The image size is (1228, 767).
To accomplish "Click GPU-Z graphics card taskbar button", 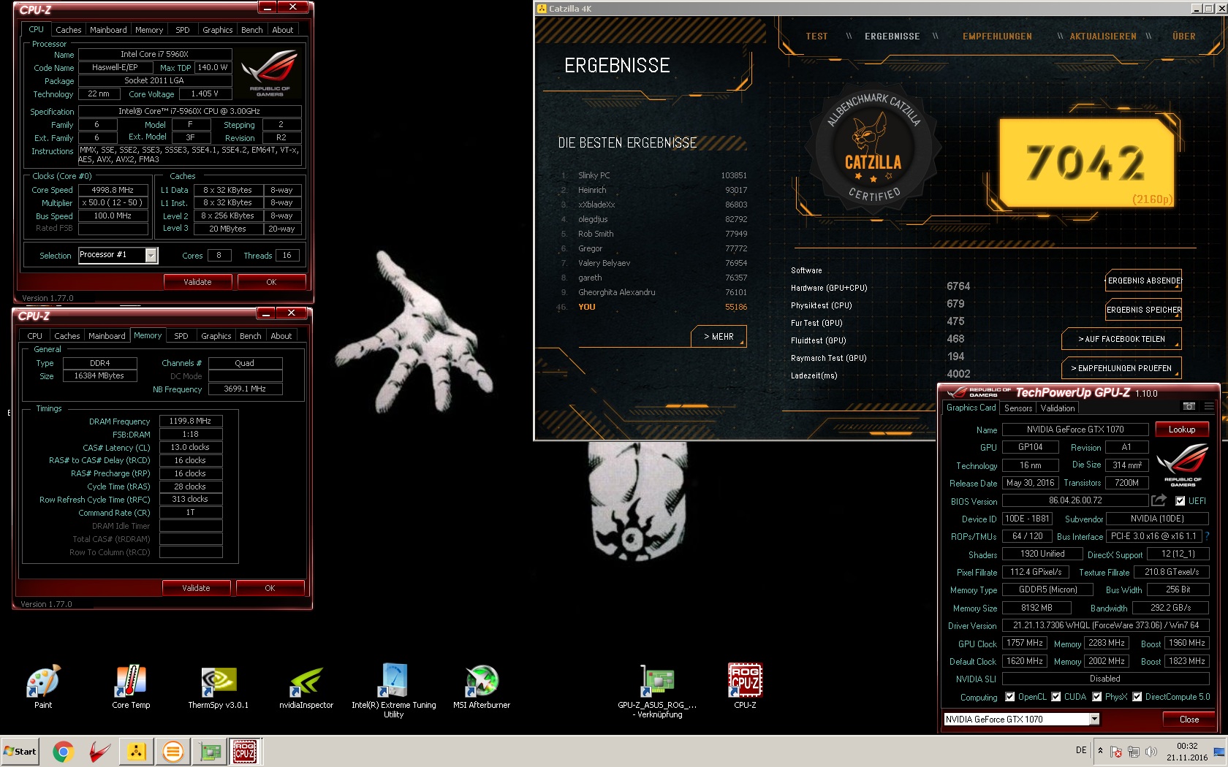I will 210,752.
